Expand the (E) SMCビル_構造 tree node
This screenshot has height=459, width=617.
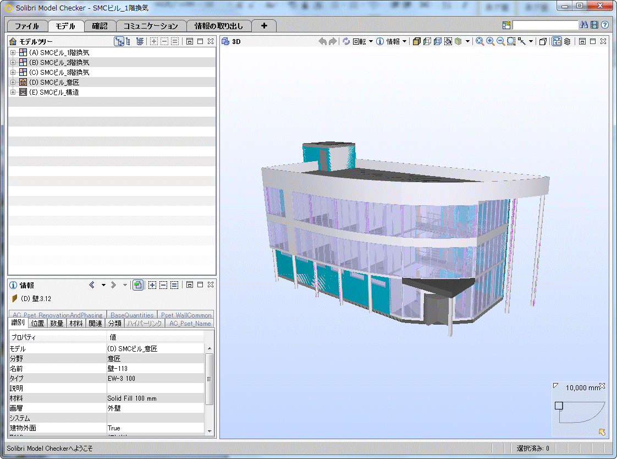pyautogui.click(x=13, y=92)
